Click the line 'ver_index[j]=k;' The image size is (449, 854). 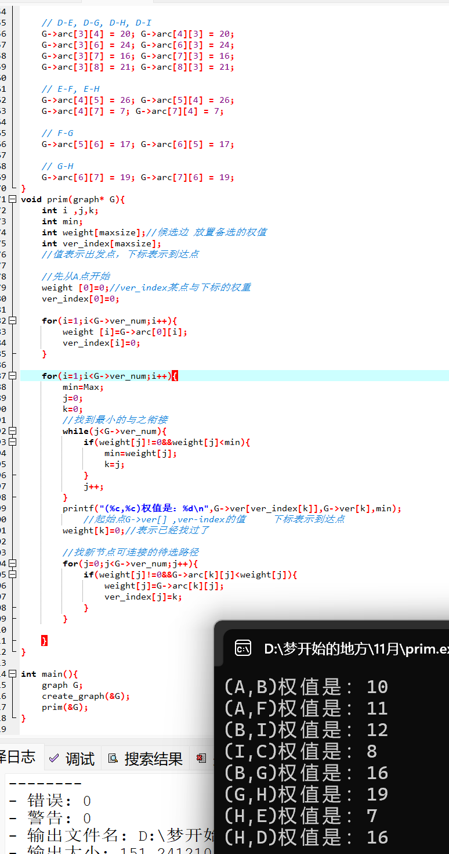pos(143,597)
